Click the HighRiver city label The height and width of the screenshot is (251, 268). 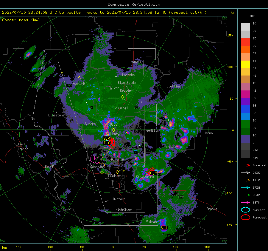click(x=124, y=210)
